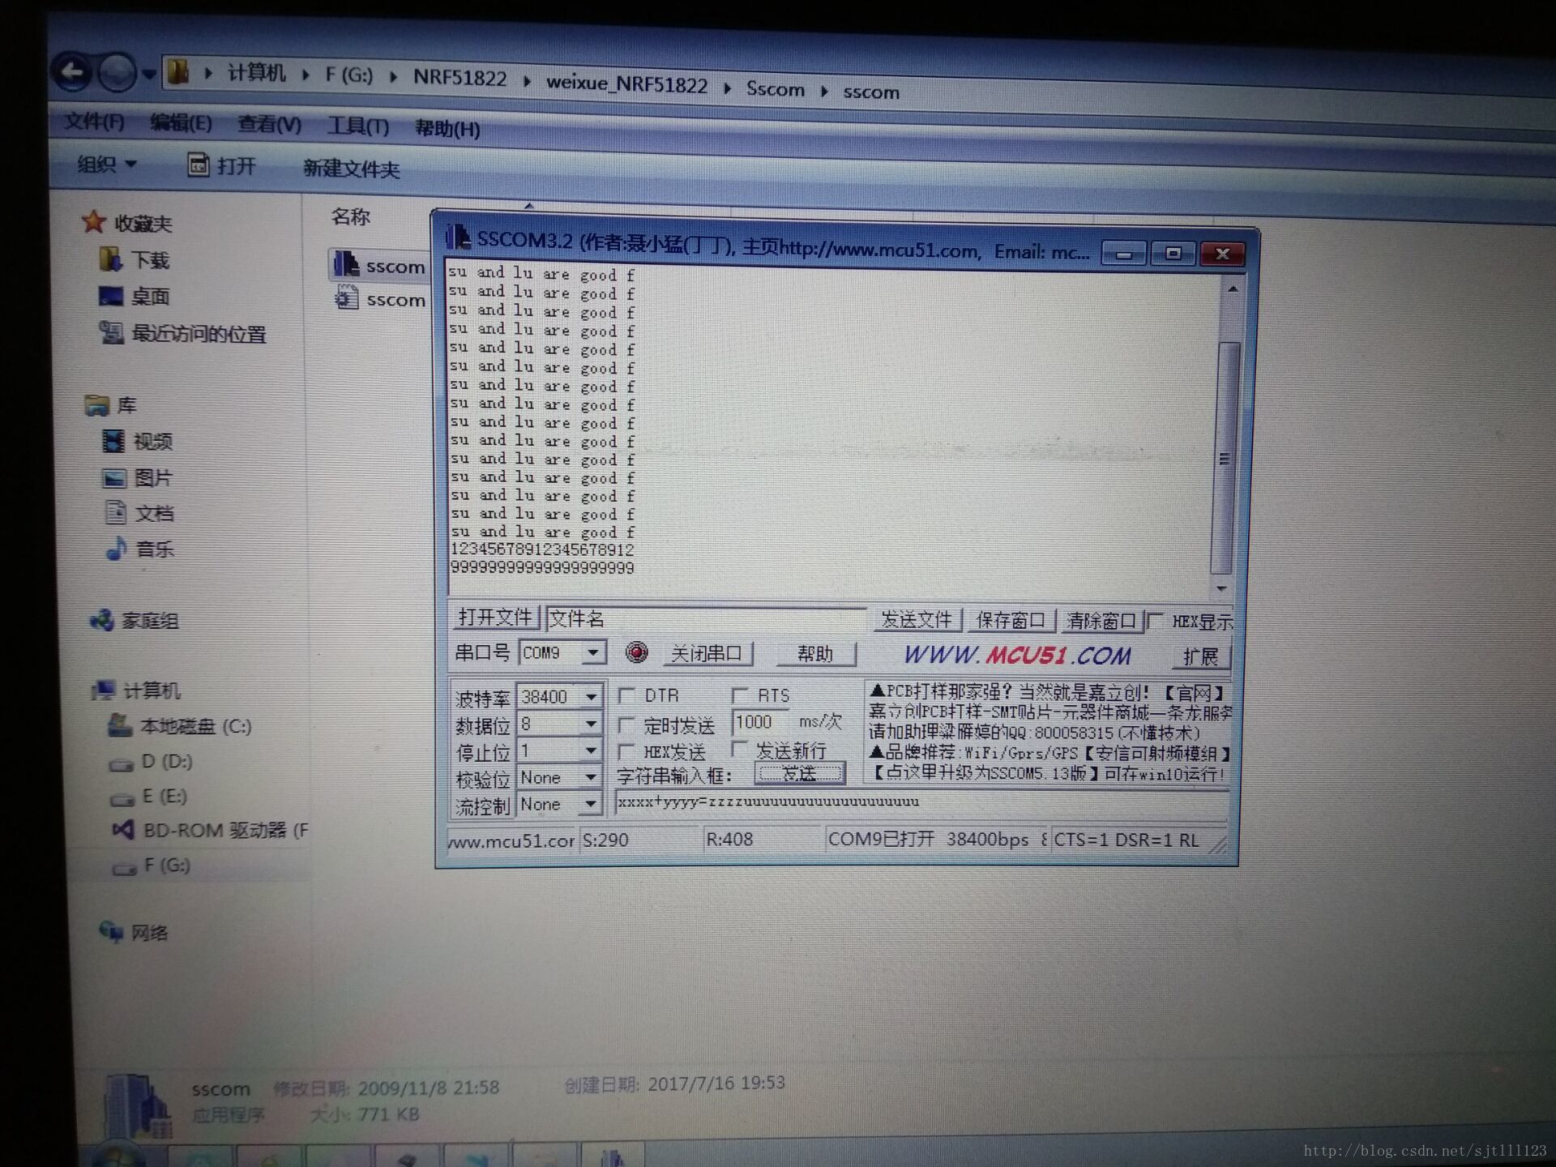Click the file name input field
This screenshot has height=1167, width=1556.
click(706, 619)
